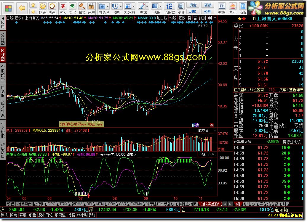Toggle 加自选 add to watchlist
The height and width of the screenshot is (222, 307).
[x=162, y=18]
